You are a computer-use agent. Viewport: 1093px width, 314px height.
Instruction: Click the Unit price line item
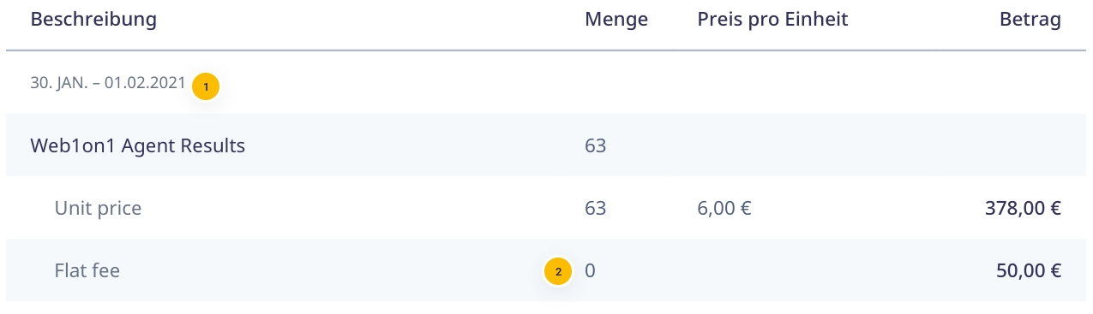98,208
